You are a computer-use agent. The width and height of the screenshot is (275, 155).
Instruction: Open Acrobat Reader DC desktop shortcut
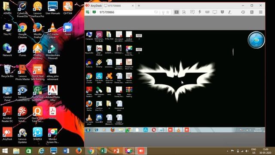[x=7, y=115]
